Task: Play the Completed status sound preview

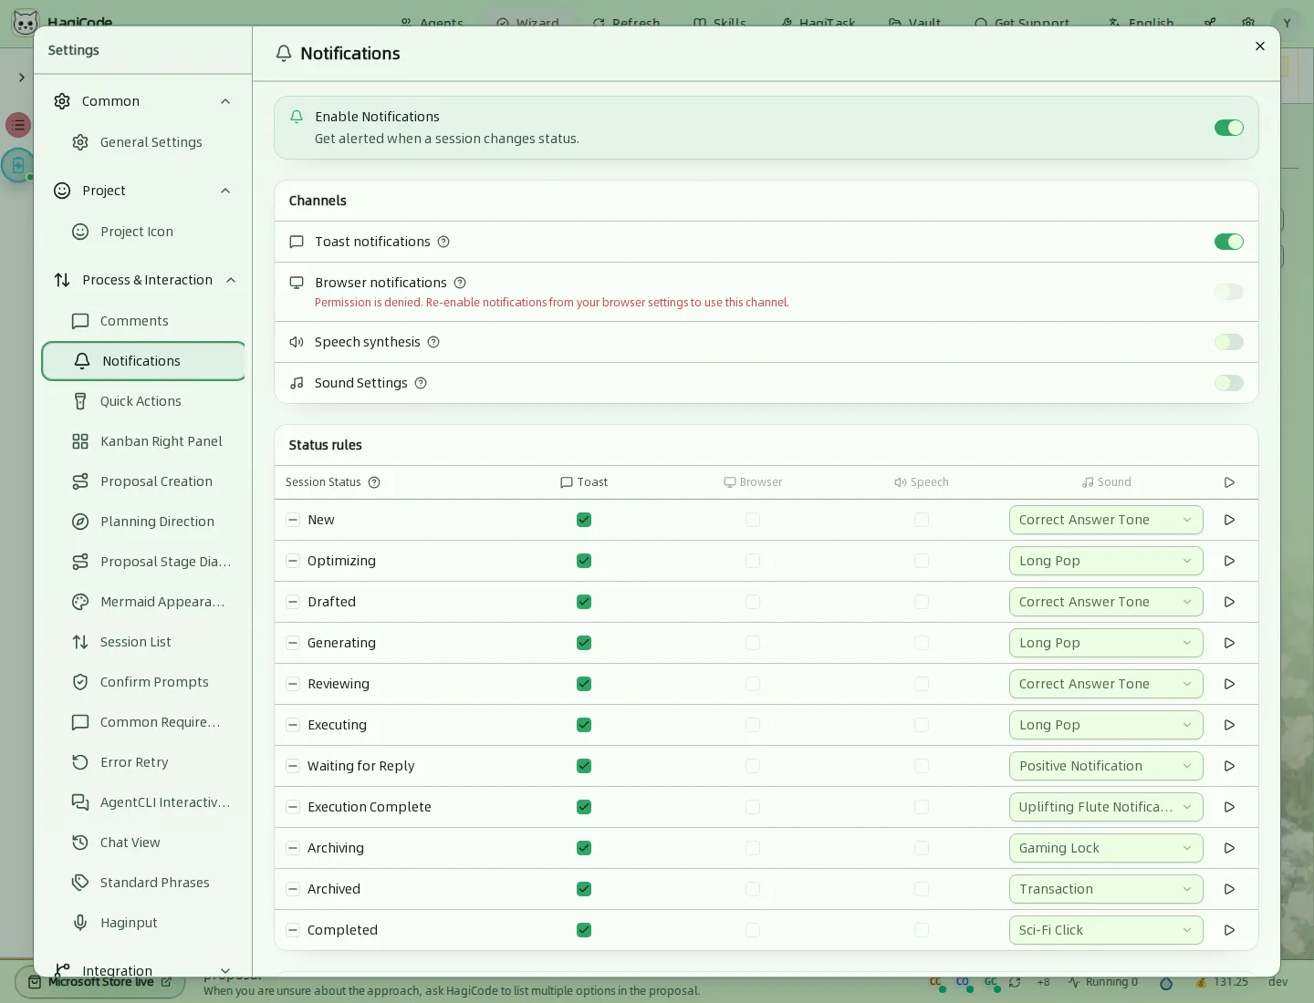Action: coord(1229,930)
